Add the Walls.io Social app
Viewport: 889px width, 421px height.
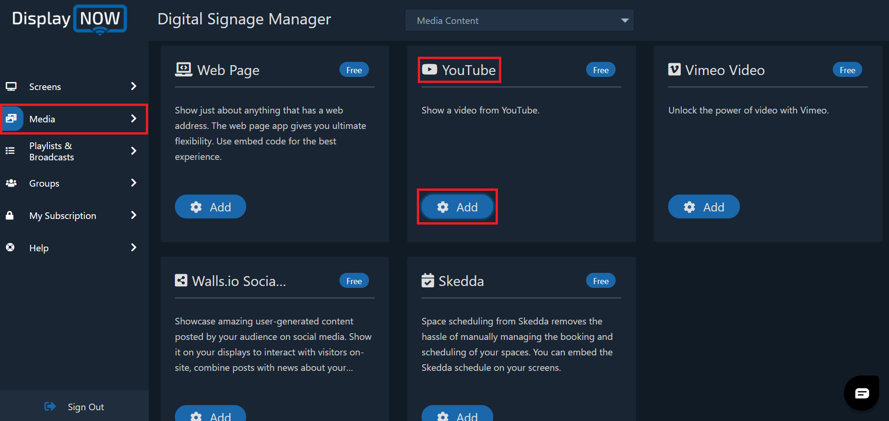(x=211, y=413)
